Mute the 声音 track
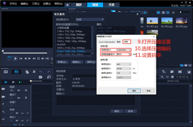Viewport: 193px width, 127px height. 17,113
